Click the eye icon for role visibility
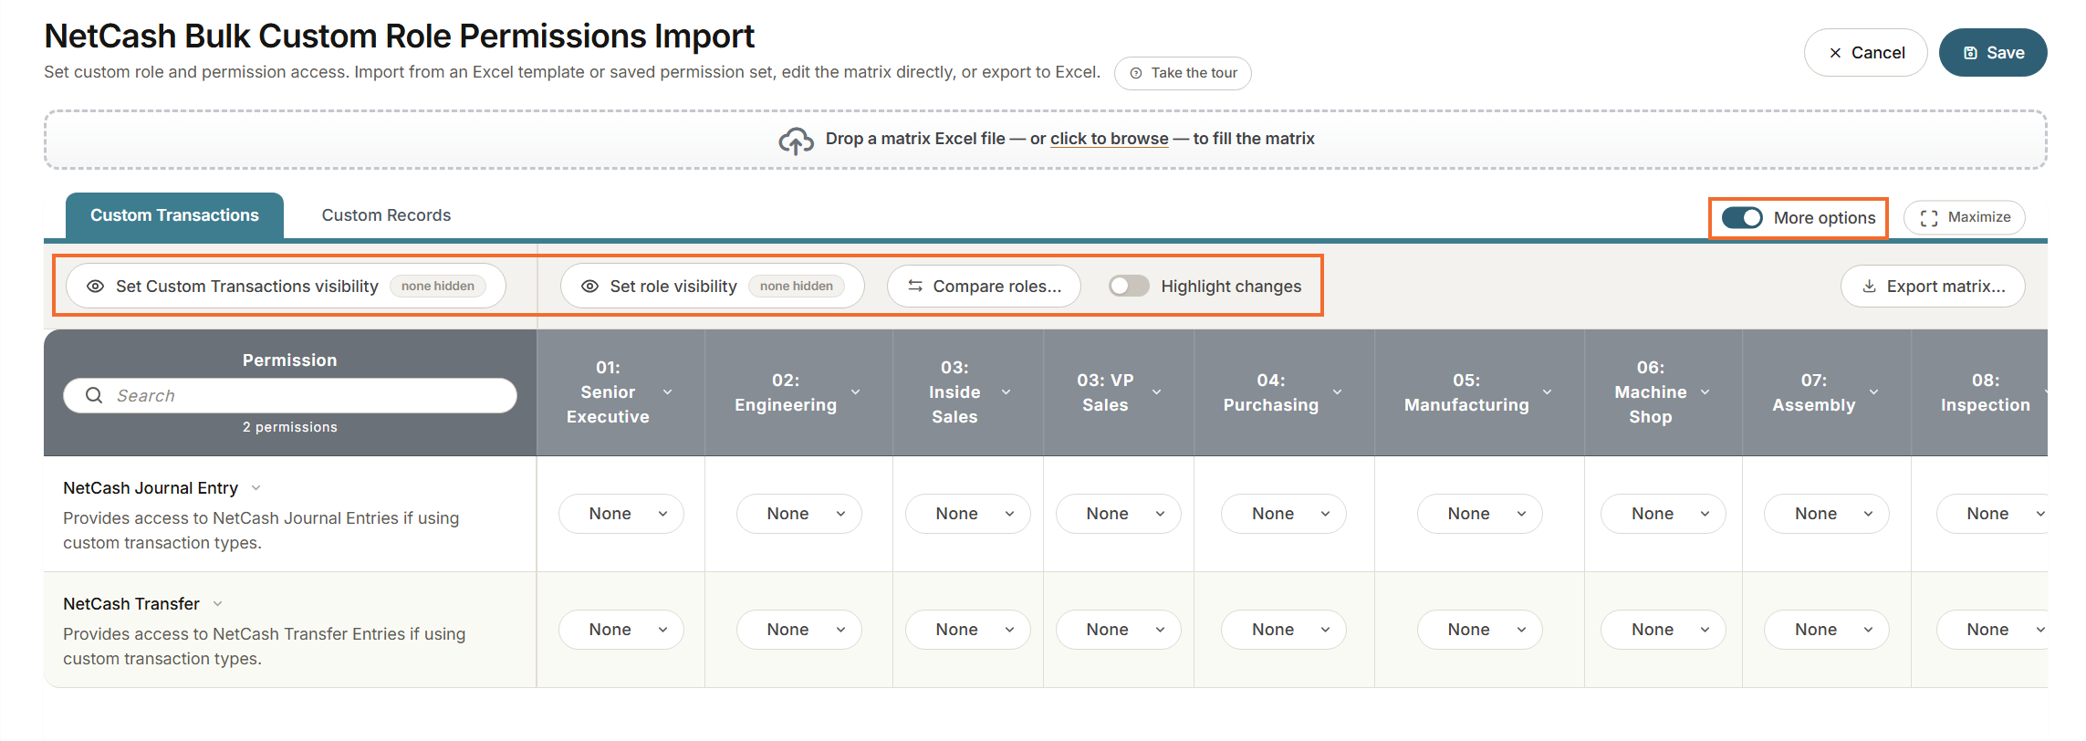 [x=590, y=287]
